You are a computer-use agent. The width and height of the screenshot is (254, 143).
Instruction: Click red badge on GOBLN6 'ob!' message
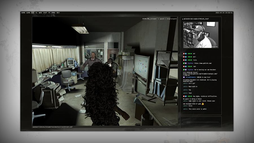click(184, 54)
